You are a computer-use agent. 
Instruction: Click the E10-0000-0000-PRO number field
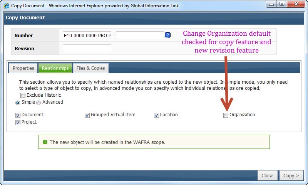coord(87,35)
